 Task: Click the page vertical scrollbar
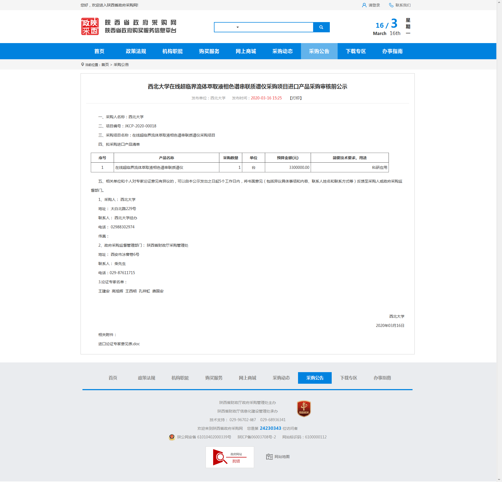pyautogui.click(x=499, y=241)
